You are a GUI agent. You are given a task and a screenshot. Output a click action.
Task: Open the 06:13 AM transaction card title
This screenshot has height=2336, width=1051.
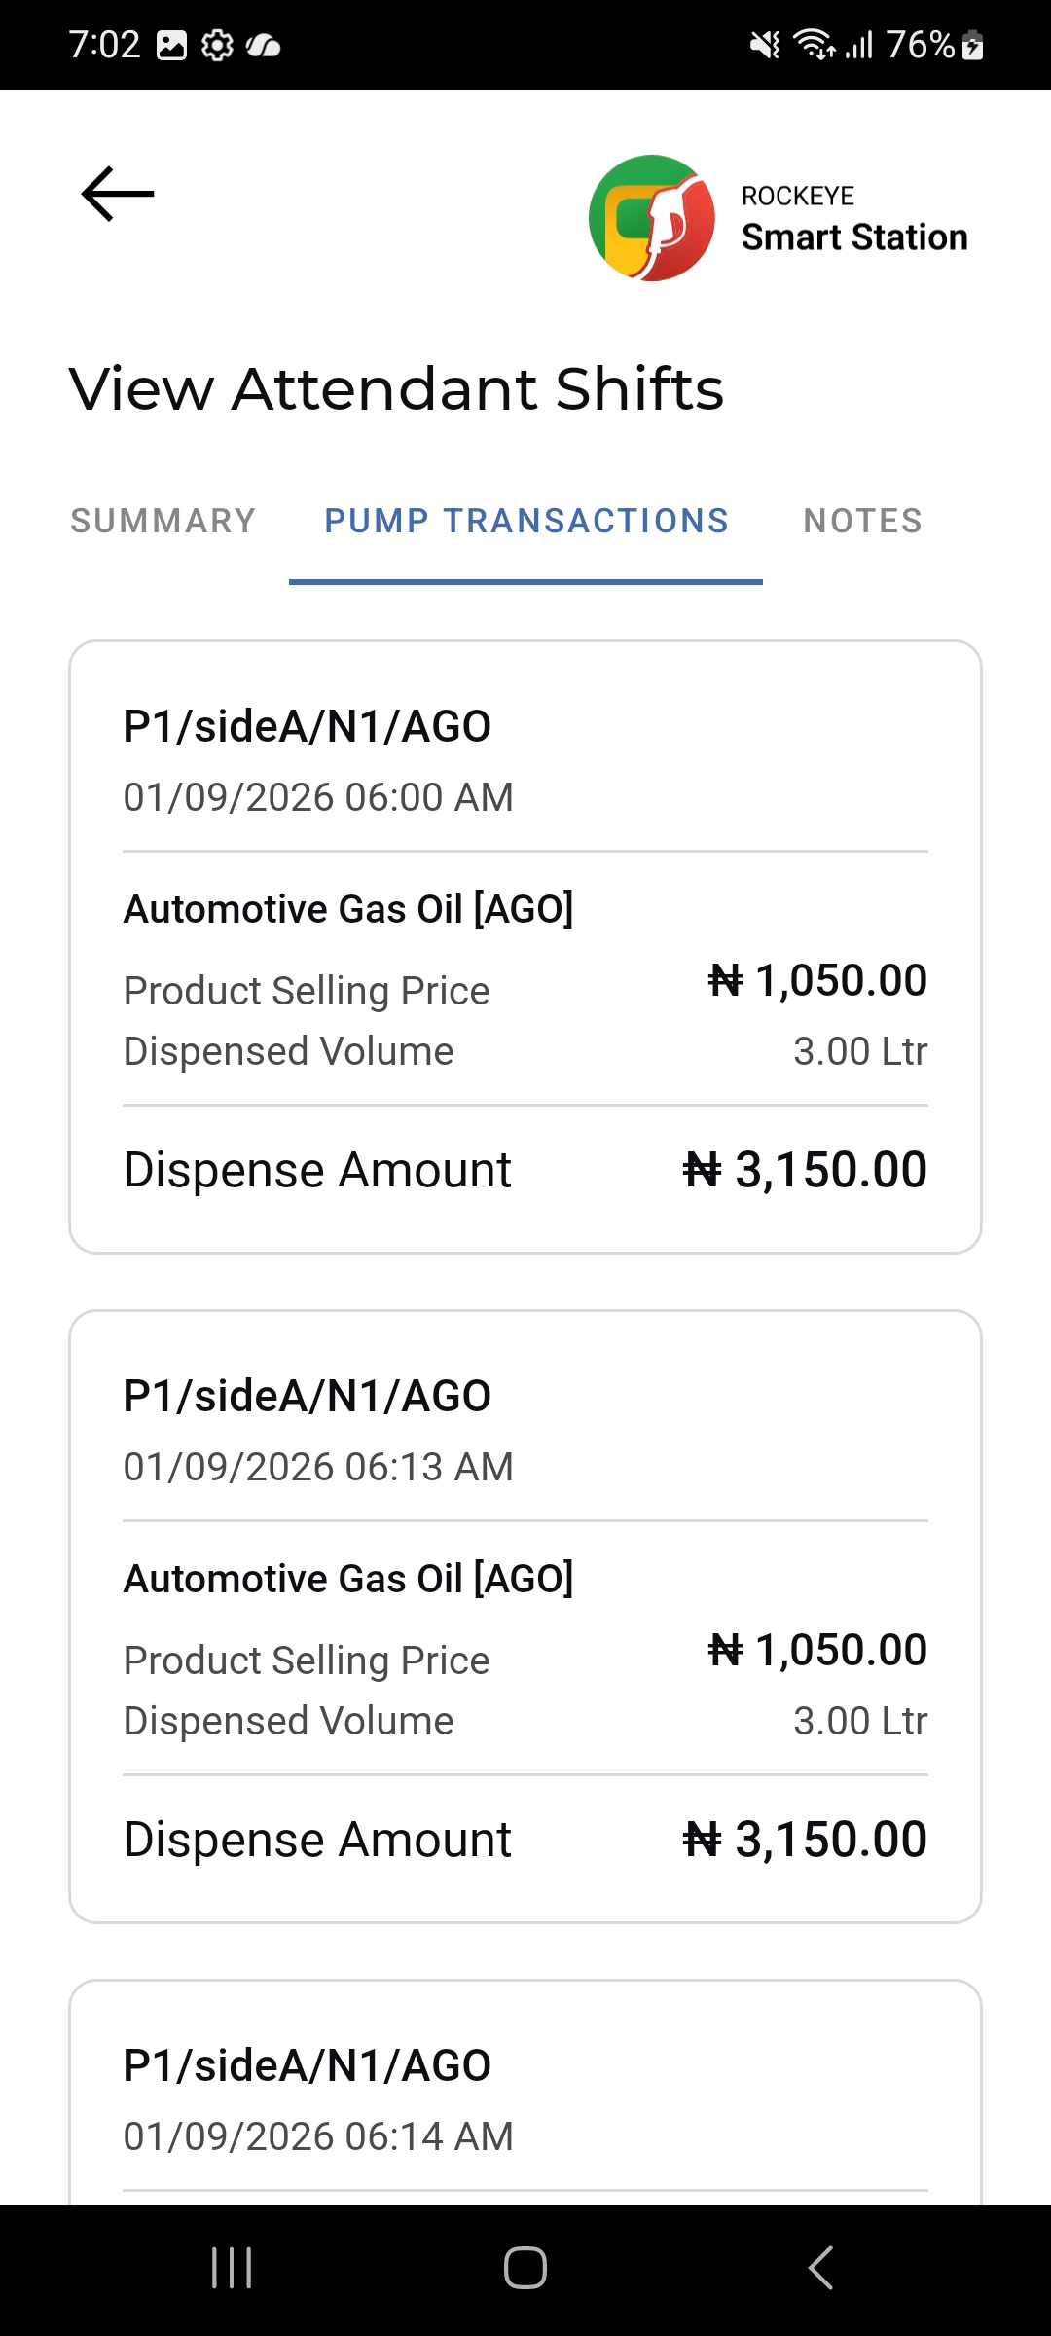(x=308, y=1396)
